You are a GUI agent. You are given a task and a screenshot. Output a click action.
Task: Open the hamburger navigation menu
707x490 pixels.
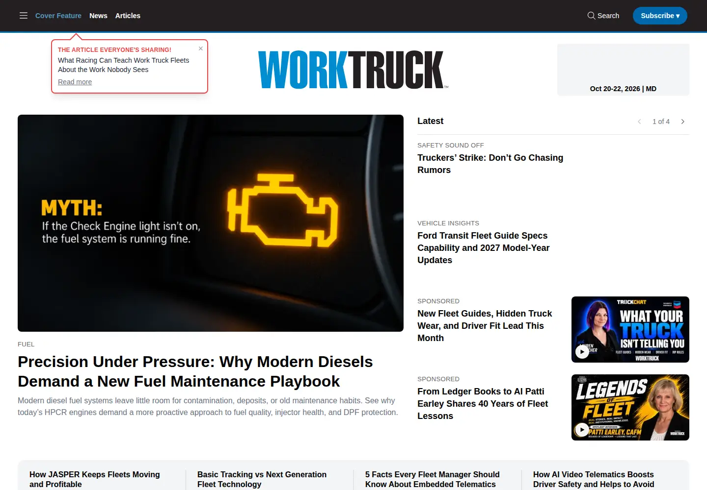pyautogui.click(x=24, y=16)
